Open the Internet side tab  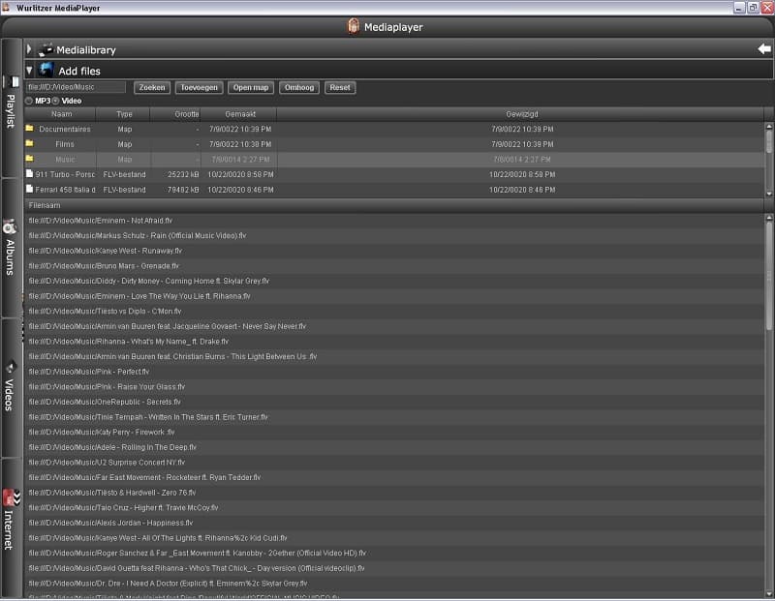(11, 521)
